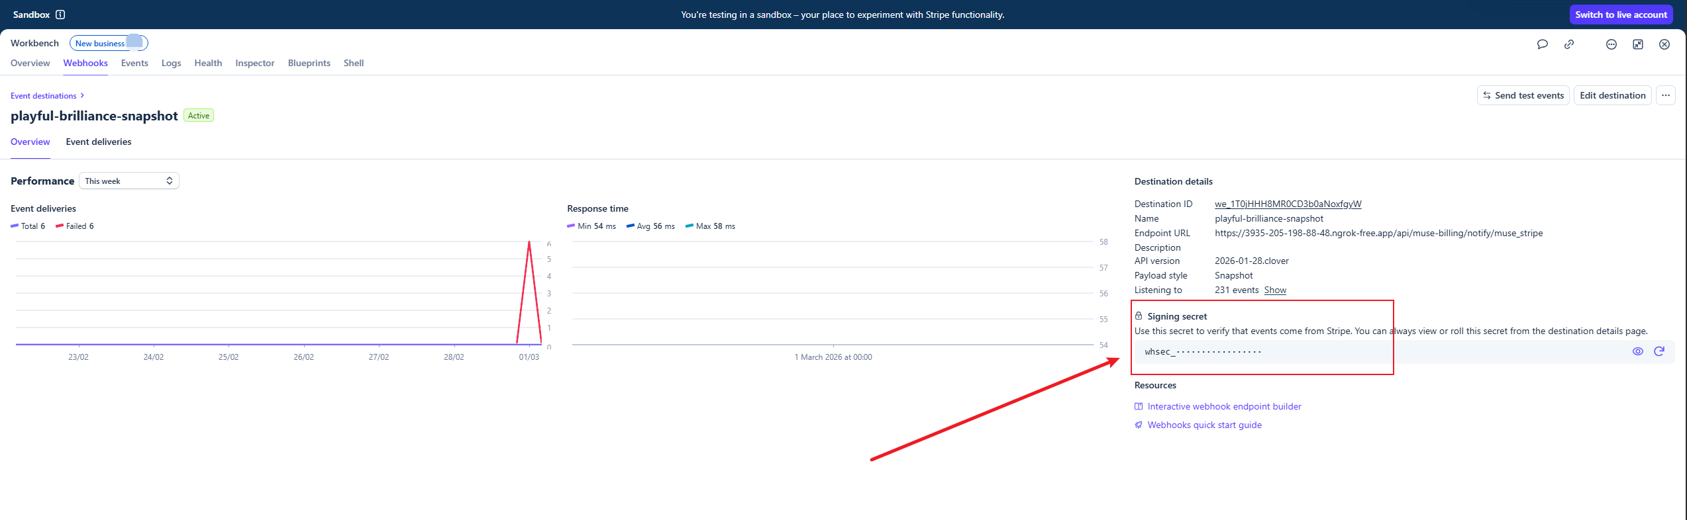Click the Edit destination button
1687x520 pixels.
pos(1612,95)
